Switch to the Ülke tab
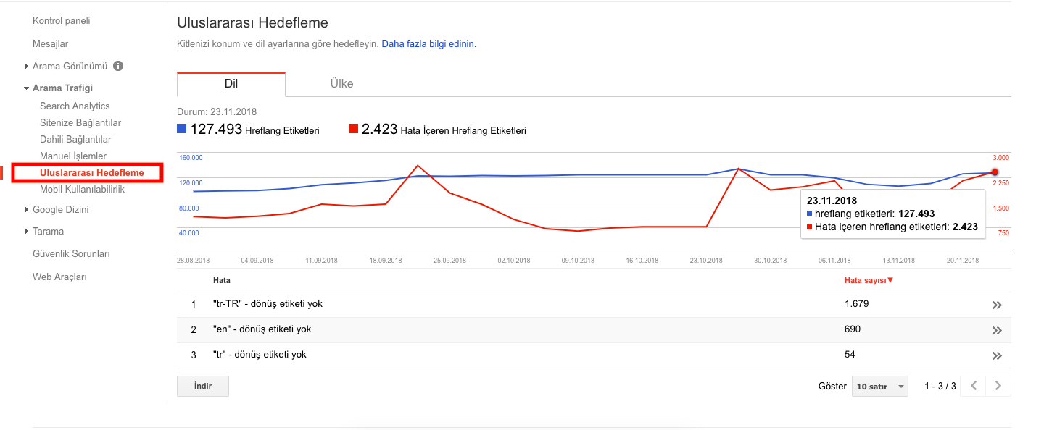 [341, 84]
